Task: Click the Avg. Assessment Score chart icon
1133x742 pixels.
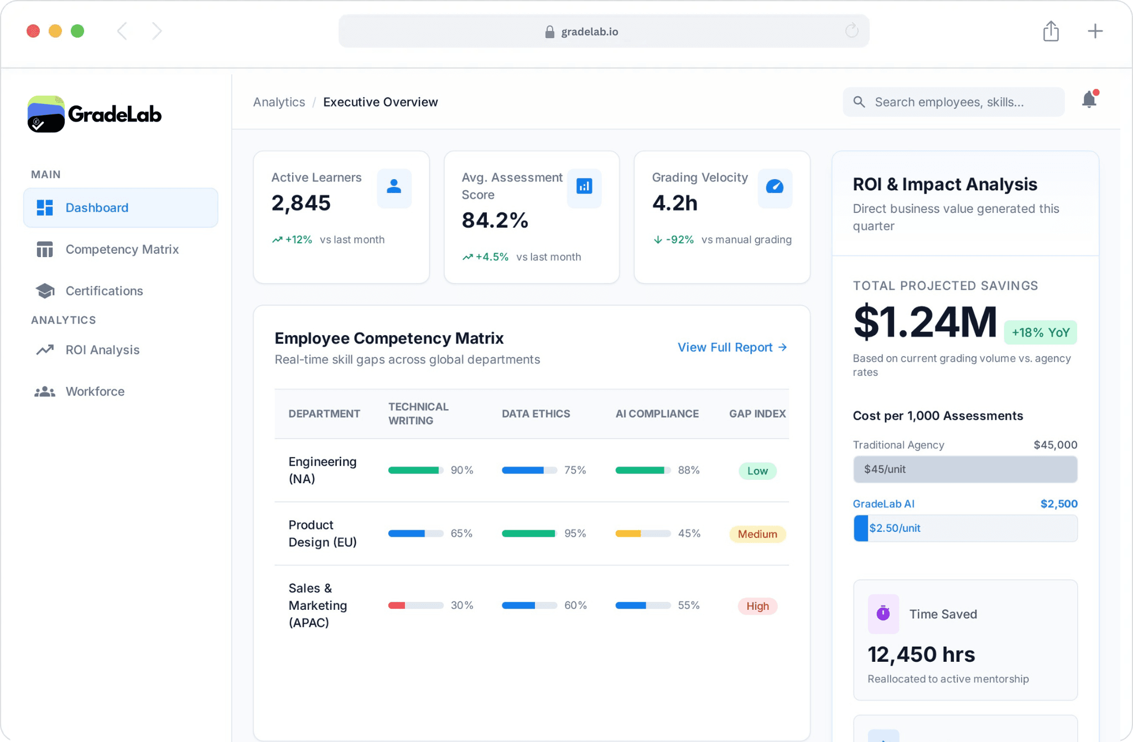Action: click(584, 188)
